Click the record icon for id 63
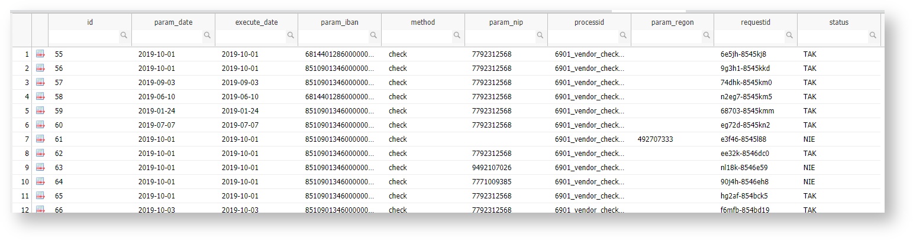The width and height of the screenshot is (913, 241). (x=40, y=168)
